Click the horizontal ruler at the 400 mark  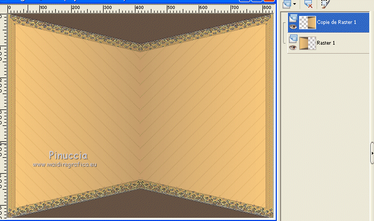[x=135, y=9]
